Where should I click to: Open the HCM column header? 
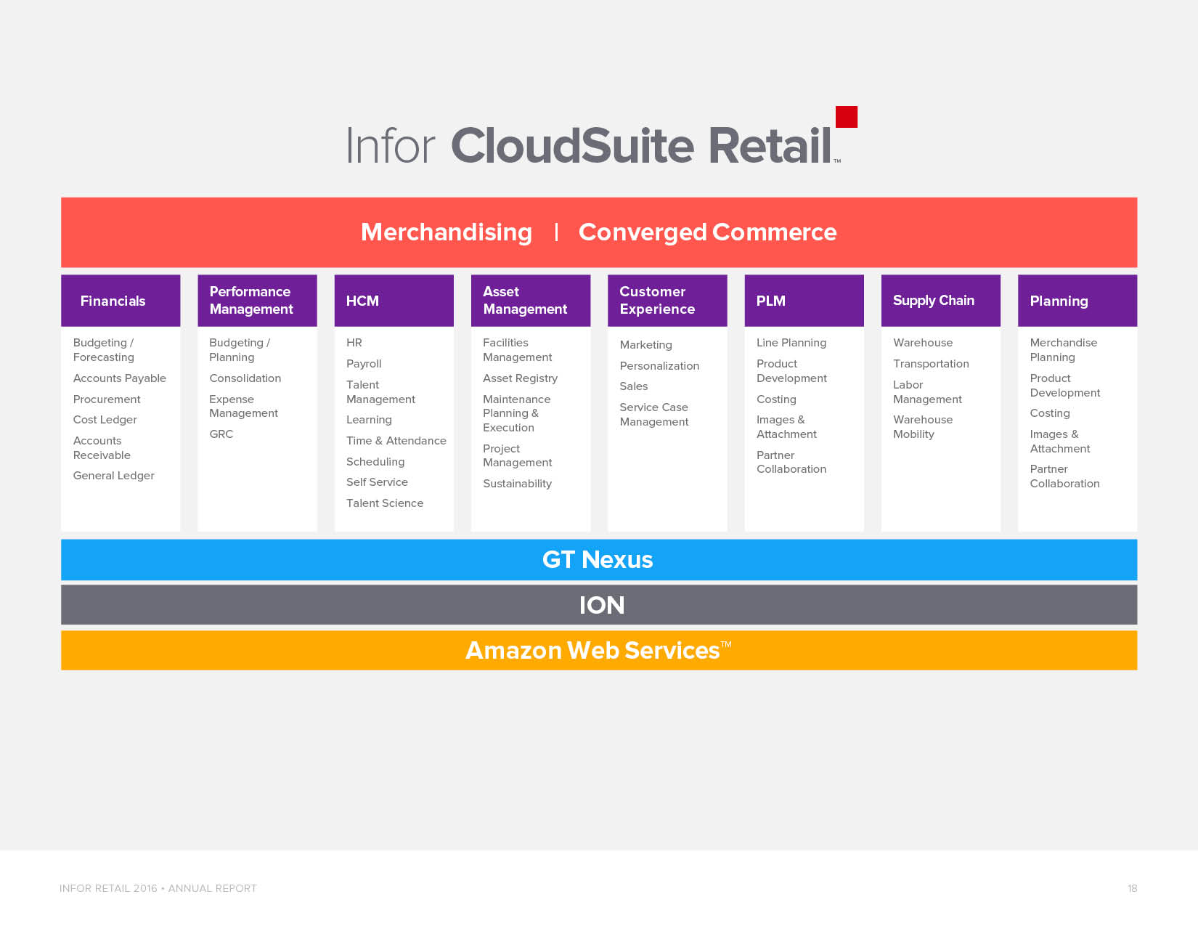[x=394, y=301]
